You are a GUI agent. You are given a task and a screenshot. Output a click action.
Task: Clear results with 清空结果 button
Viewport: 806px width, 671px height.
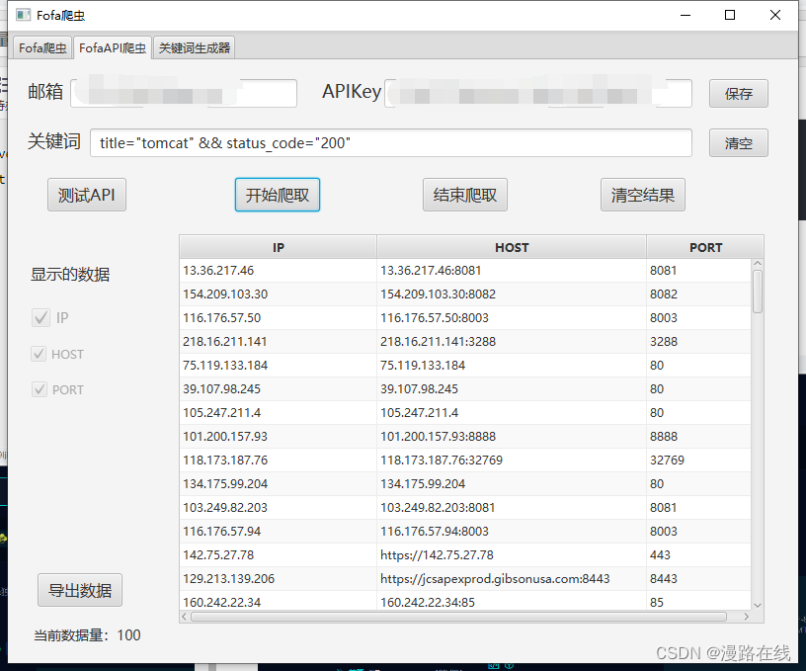643,195
